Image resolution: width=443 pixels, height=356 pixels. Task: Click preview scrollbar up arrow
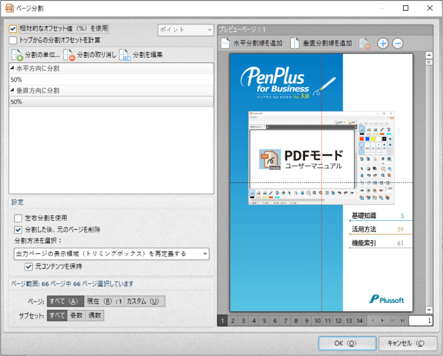click(429, 55)
